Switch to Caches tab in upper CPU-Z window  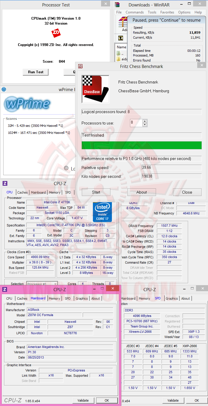coord(22,192)
